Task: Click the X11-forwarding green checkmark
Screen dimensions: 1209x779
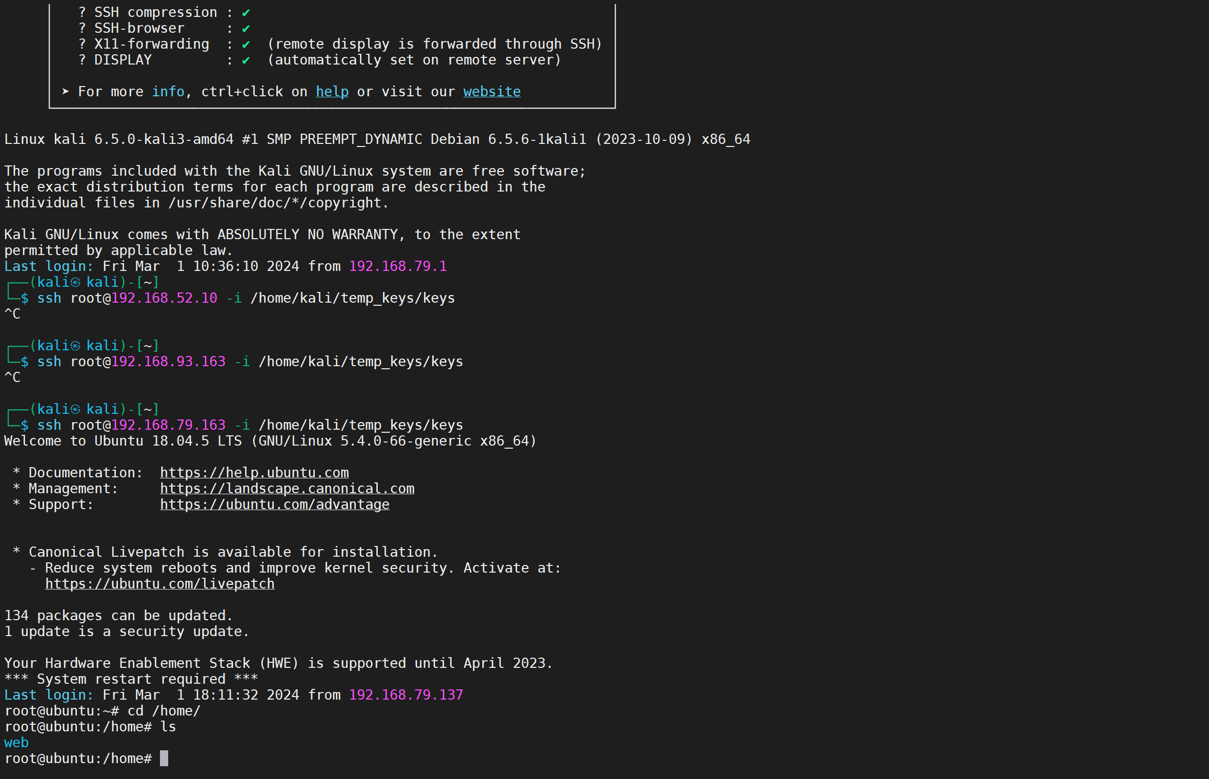Action: click(x=246, y=44)
